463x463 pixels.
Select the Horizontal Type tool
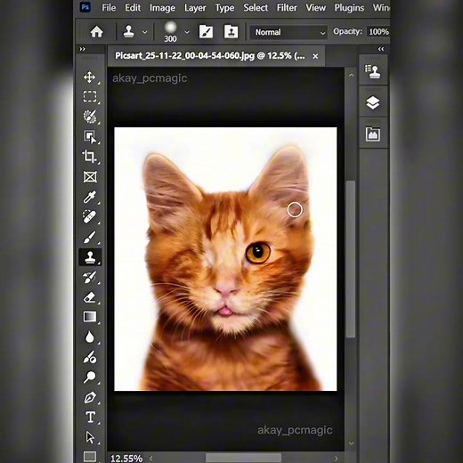click(x=90, y=417)
